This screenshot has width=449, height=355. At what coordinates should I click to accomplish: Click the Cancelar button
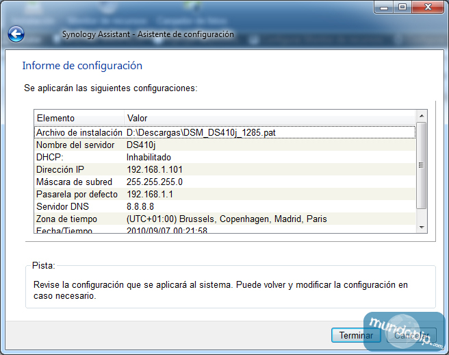[411, 335]
